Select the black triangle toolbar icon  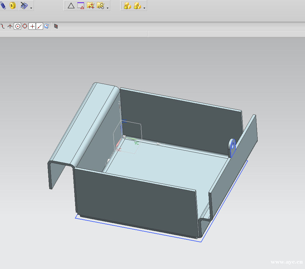point(71,5)
